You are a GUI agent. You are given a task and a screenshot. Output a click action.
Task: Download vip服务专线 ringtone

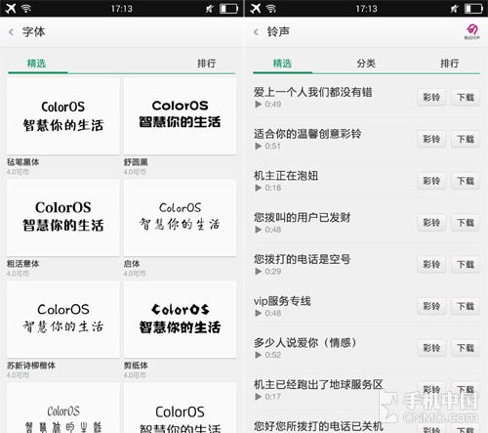[x=466, y=306]
